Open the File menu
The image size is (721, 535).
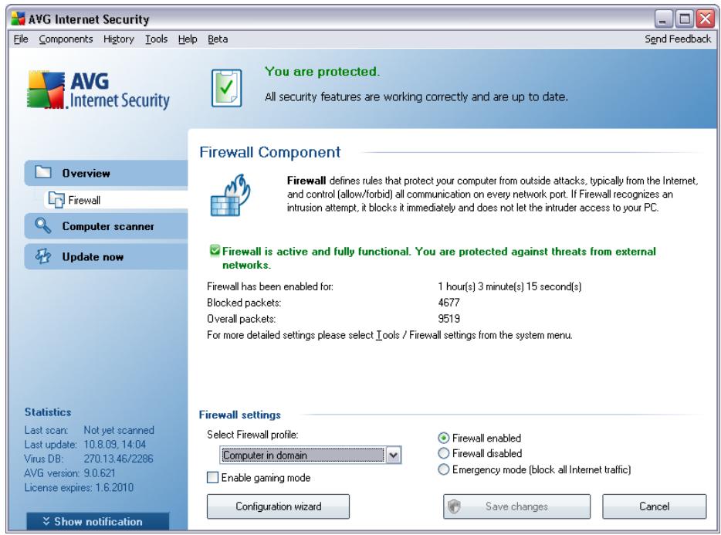21,39
